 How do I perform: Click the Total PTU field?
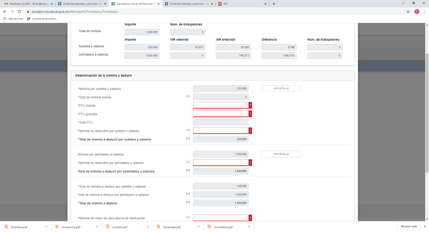(x=221, y=122)
